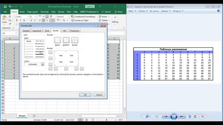The width and height of the screenshot is (223, 125).
Task: Rotate photo clockwise in Photo Viewer
Action: click(195, 117)
